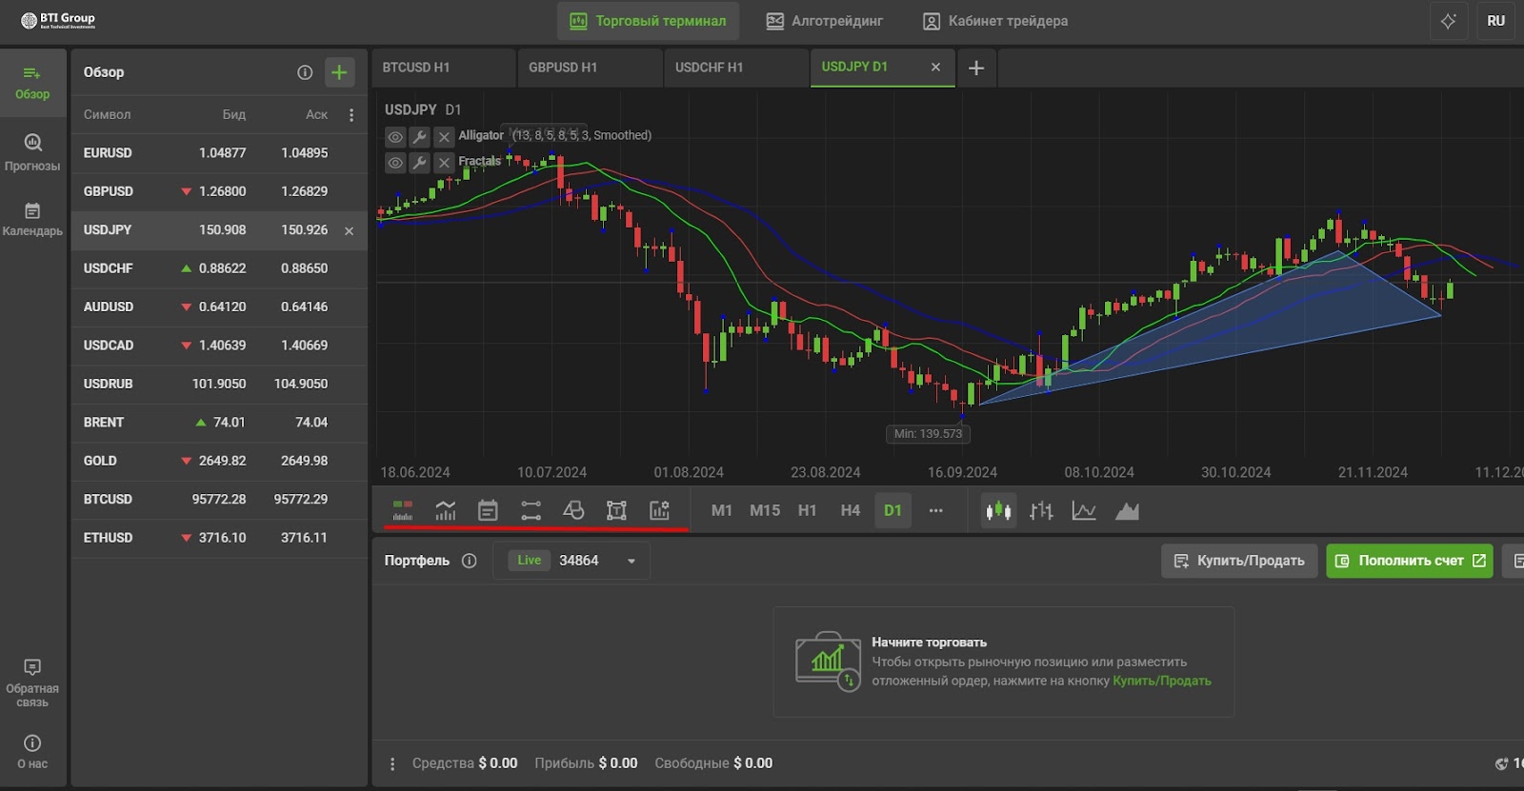Image resolution: width=1524 pixels, height=791 pixels.
Task: Open Кабинет трейдера section
Action: point(995,21)
